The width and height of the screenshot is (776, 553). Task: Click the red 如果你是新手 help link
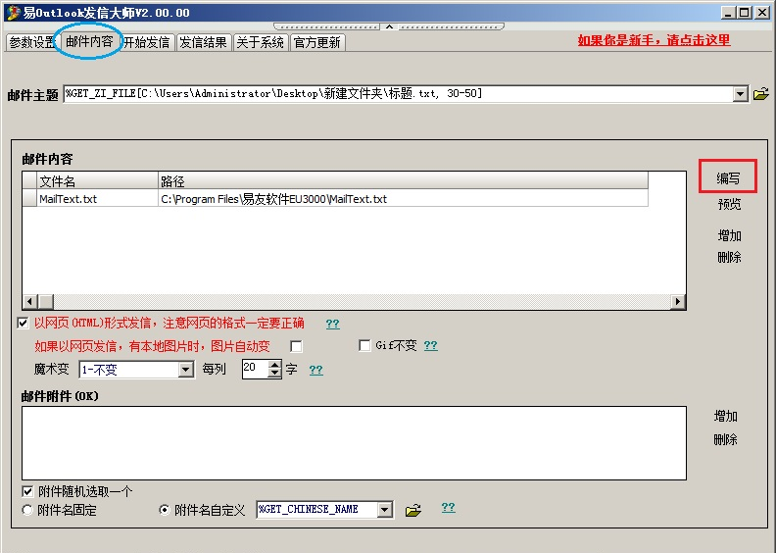(654, 40)
